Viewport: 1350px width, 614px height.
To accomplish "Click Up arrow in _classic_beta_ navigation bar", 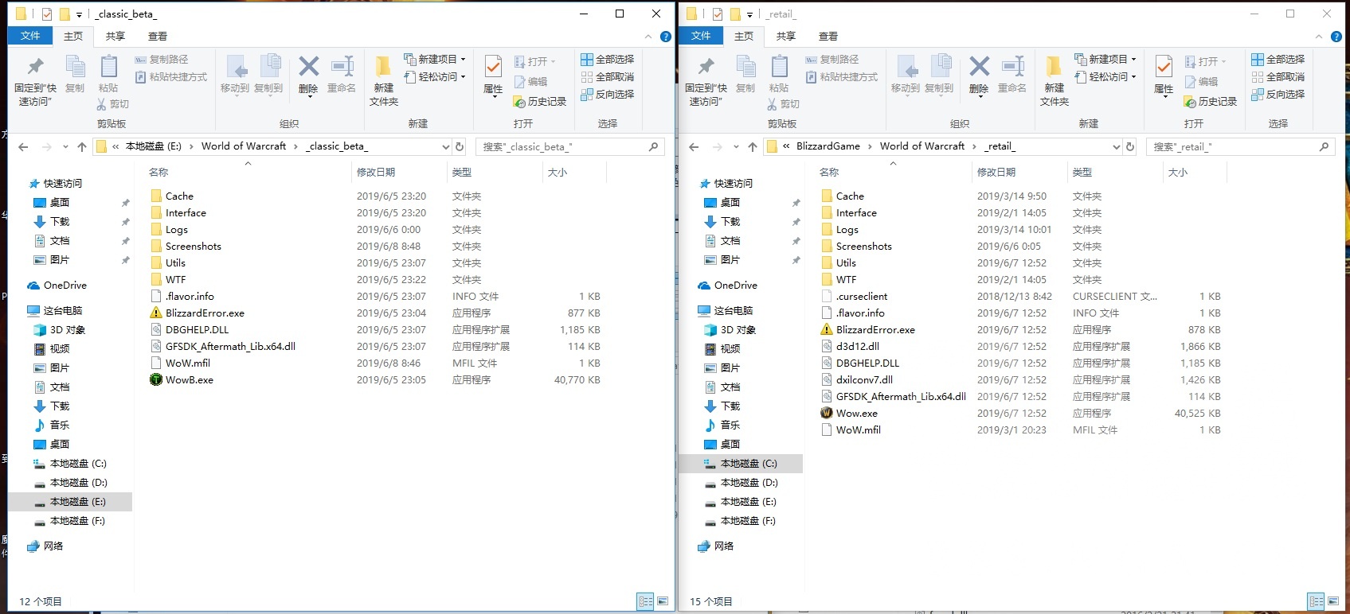I will click(81, 147).
